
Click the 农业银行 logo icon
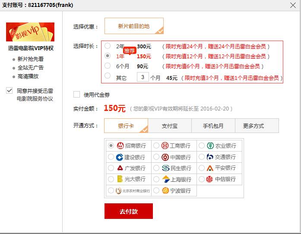coord(210,145)
